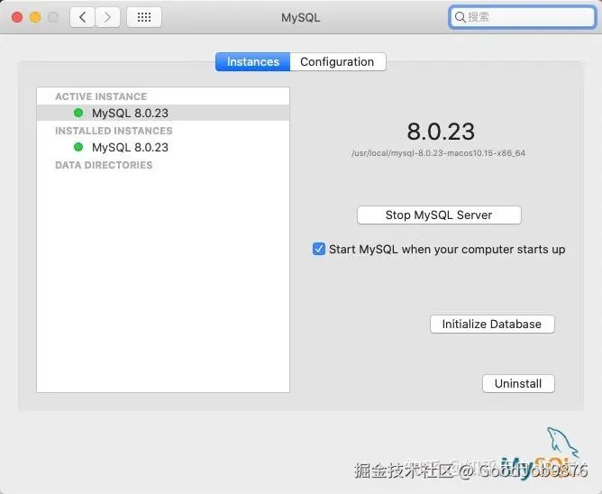This screenshot has height=494, width=602.
Task: Open the Configuration tab
Action: 337,62
